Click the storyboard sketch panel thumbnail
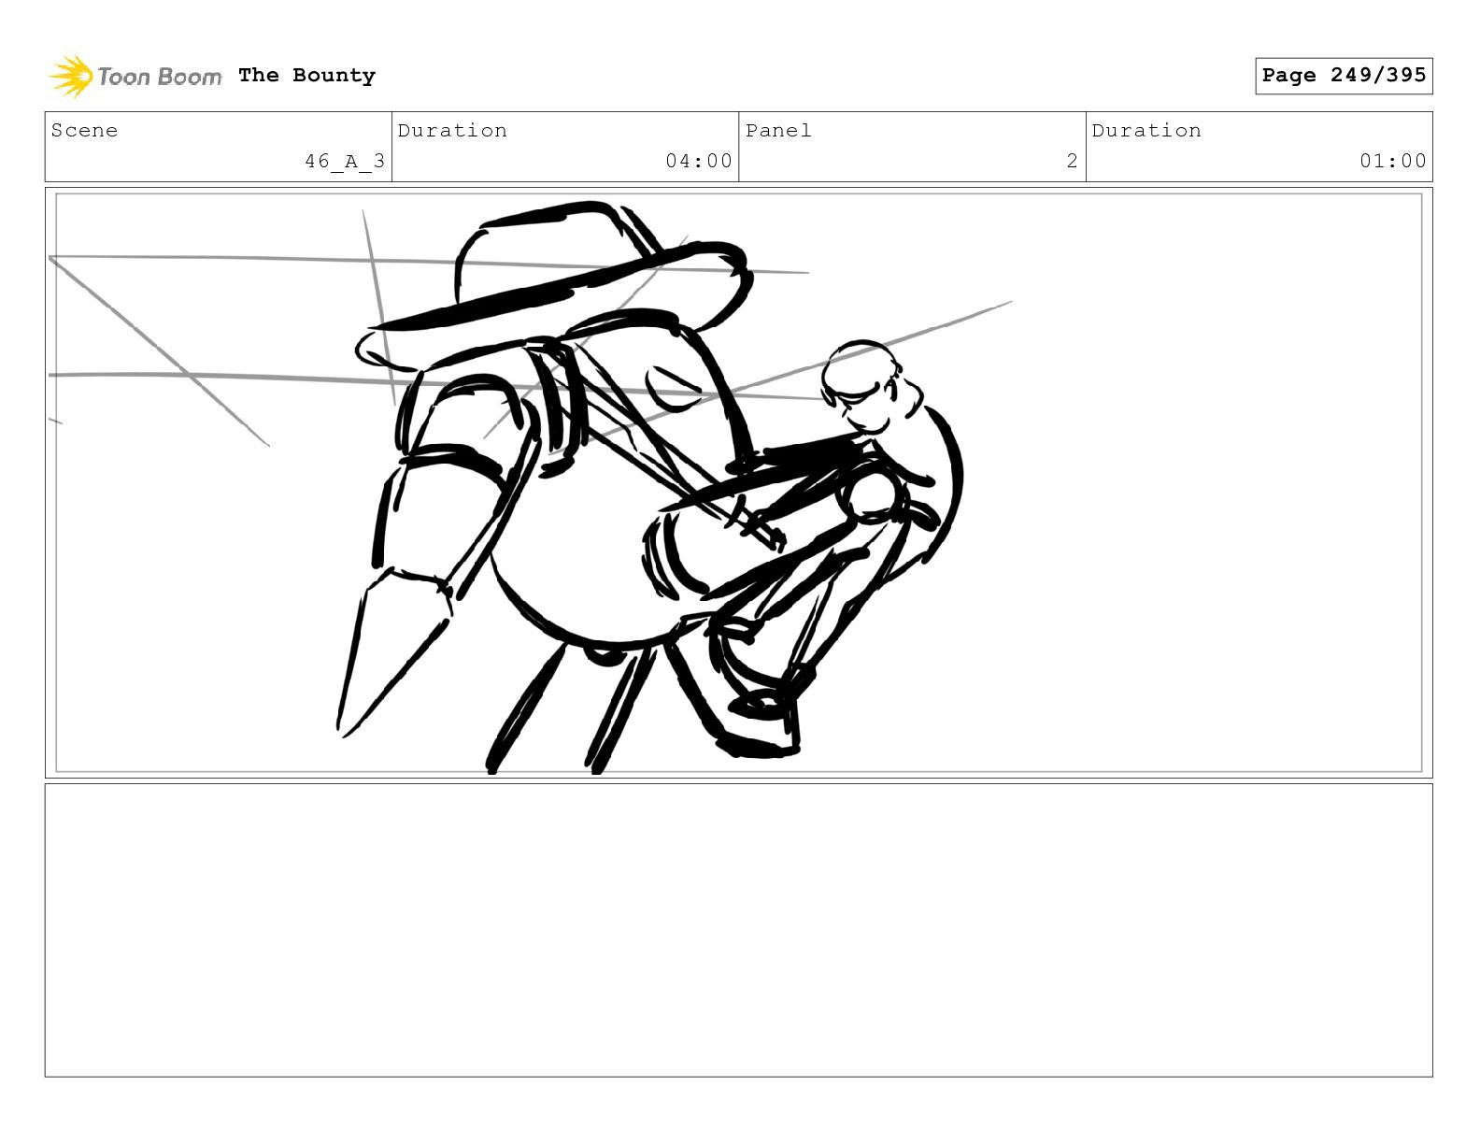The height and width of the screenshot is (1144, 1480). pos(739,482)
